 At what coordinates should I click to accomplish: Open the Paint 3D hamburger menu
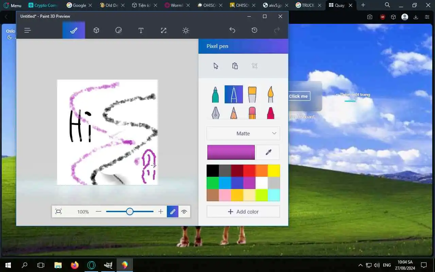[28, 31]
